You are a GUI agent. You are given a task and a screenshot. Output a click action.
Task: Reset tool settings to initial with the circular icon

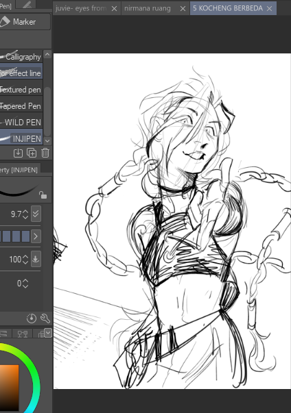tap(32, 318)
